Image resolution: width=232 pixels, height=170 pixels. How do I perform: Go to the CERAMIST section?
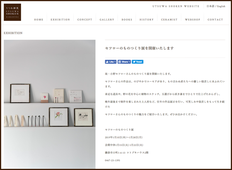pyautogui.click(x=169, y=20)
